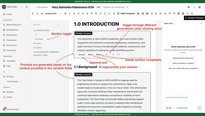Show previous generation with left arrow
The width and height of the screenshot is (205, 116).
[x=107, y=54]
